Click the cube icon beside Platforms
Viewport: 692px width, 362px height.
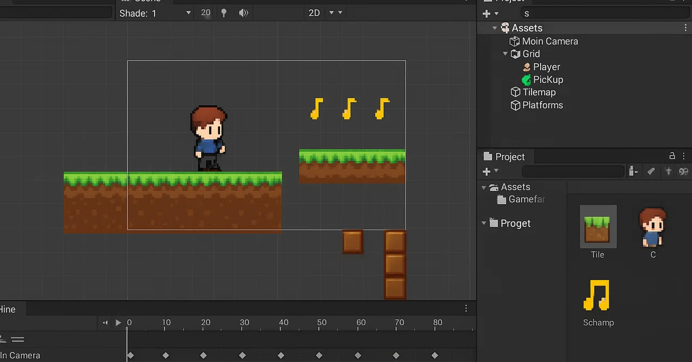(x=515, y=105)
